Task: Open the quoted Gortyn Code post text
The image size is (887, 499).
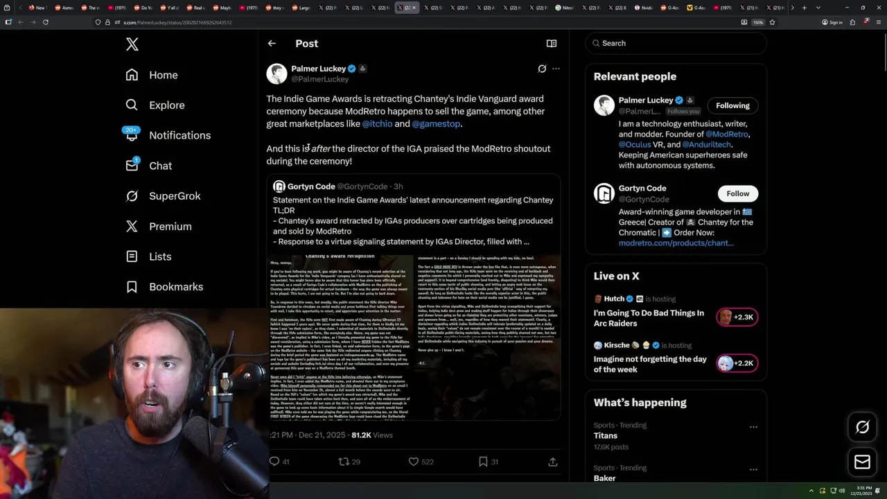Action: (x=413, y=220)
